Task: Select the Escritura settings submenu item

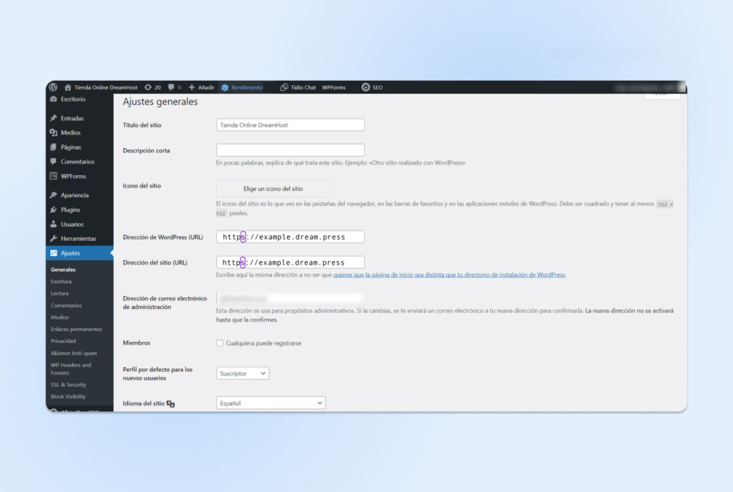Action: tap(61, 282)
